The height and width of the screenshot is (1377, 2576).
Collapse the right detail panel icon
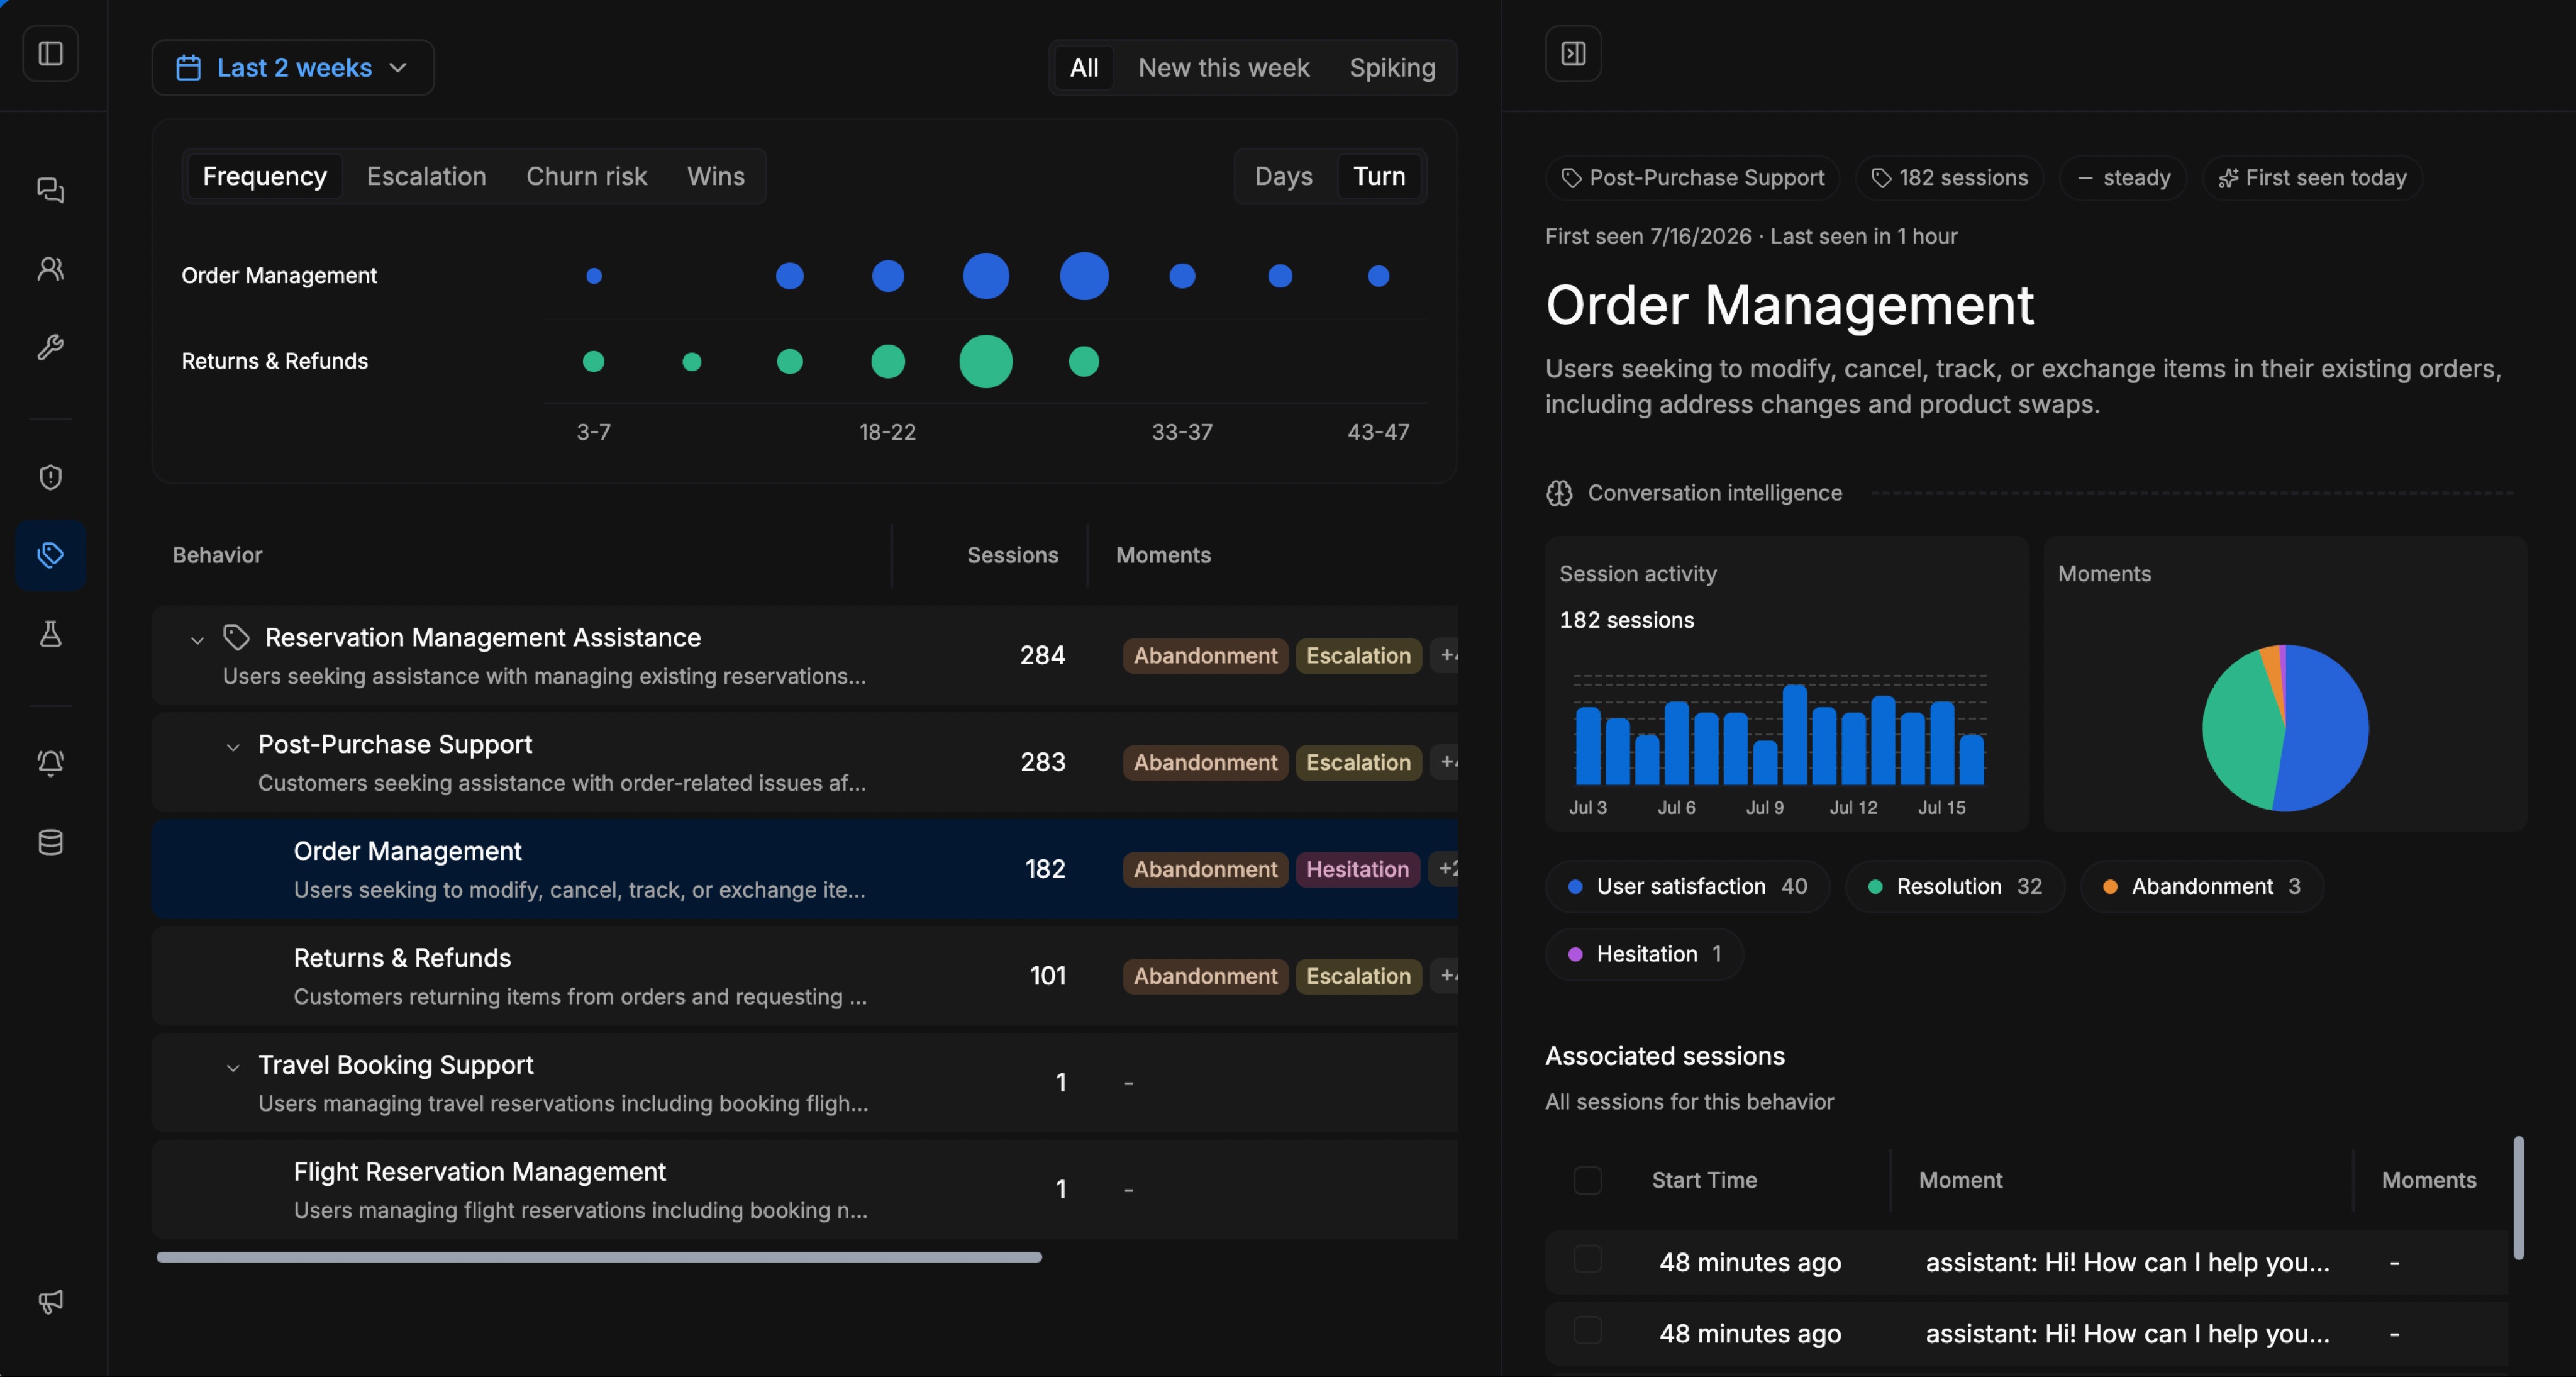click(x=1573, y=53)
